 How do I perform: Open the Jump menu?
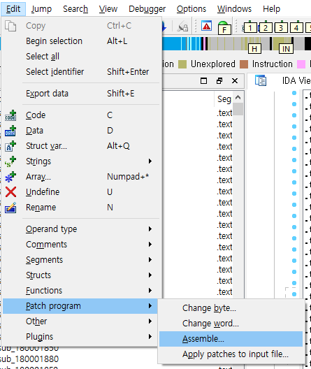(41, 9)
